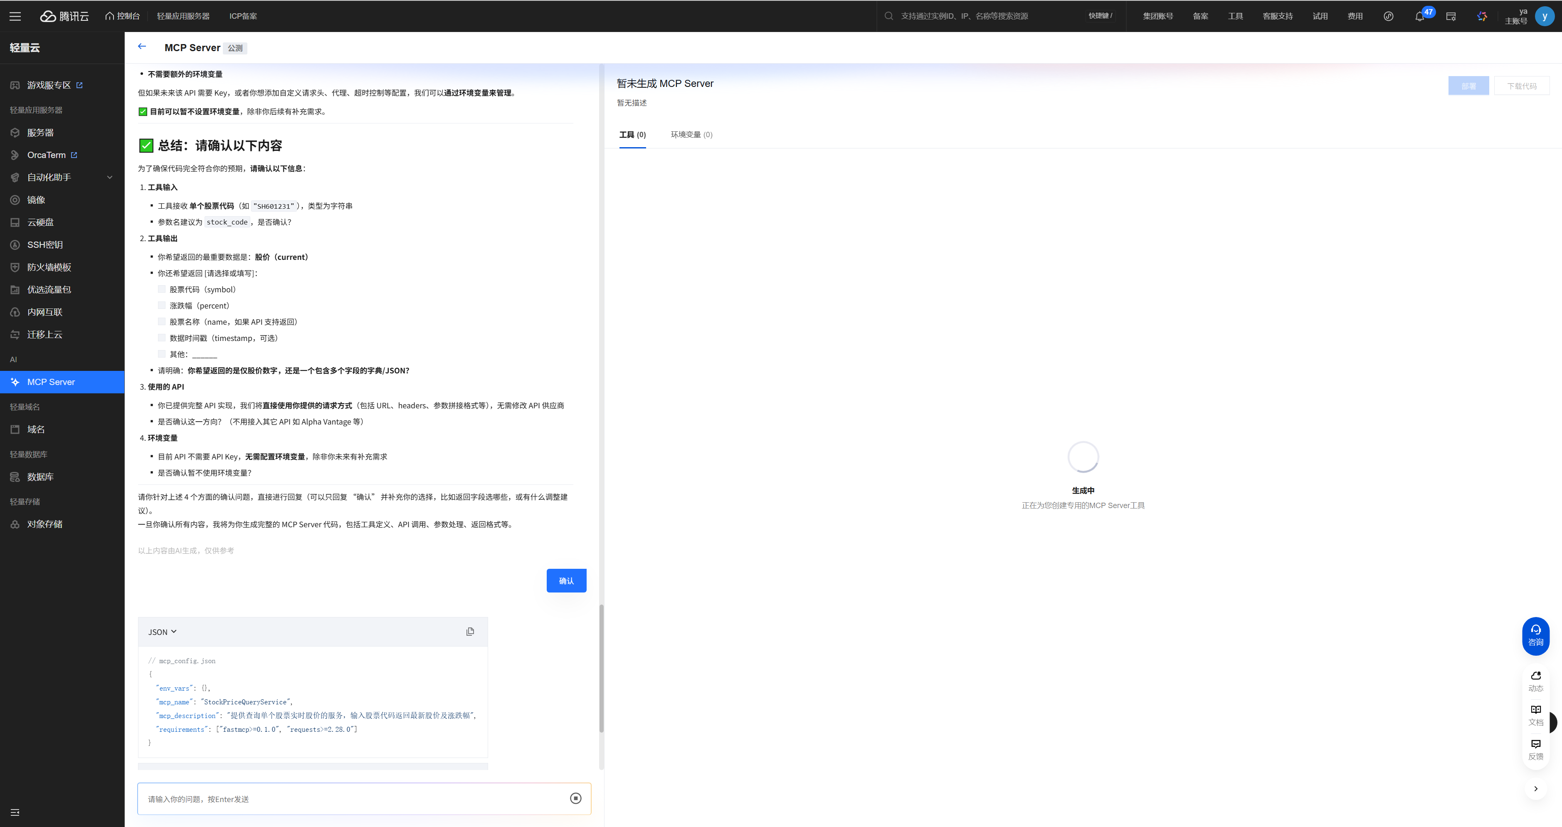Viewport: 1562px width, 827px height.
Task: Copy the JSON code block
Action: coord(470,631)
